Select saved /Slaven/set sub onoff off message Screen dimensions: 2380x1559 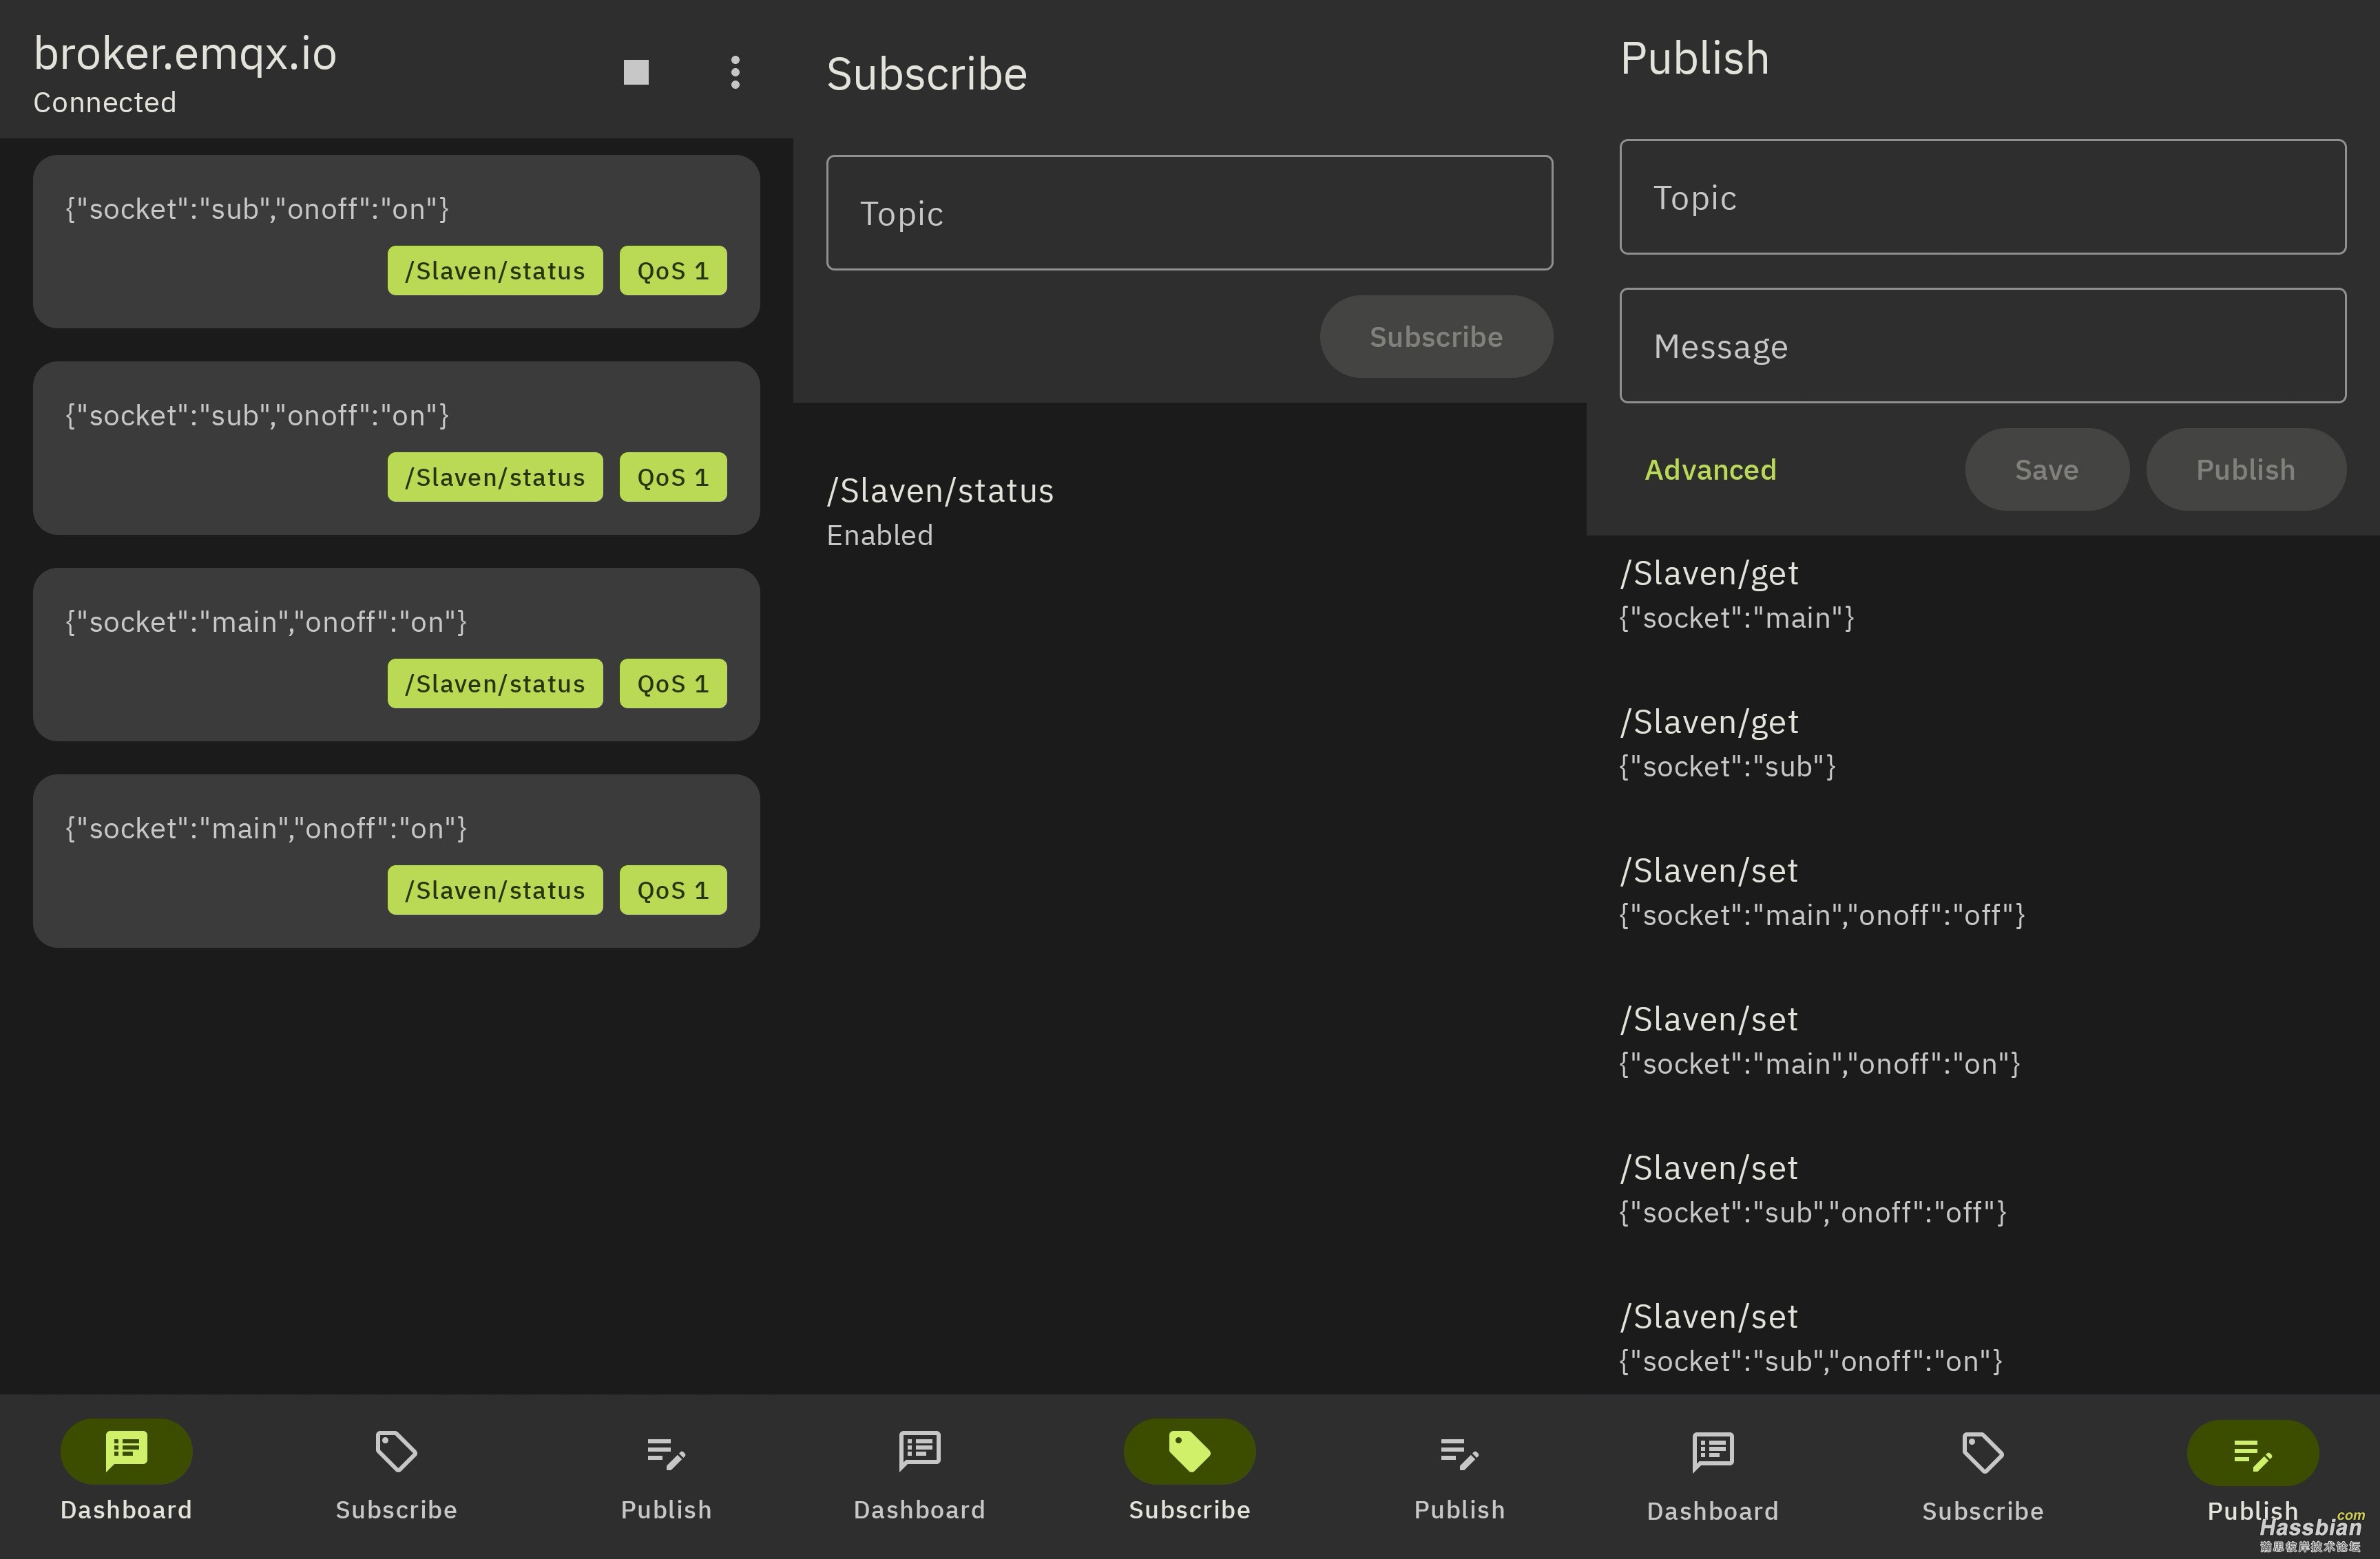(x=1982, y=1189)
